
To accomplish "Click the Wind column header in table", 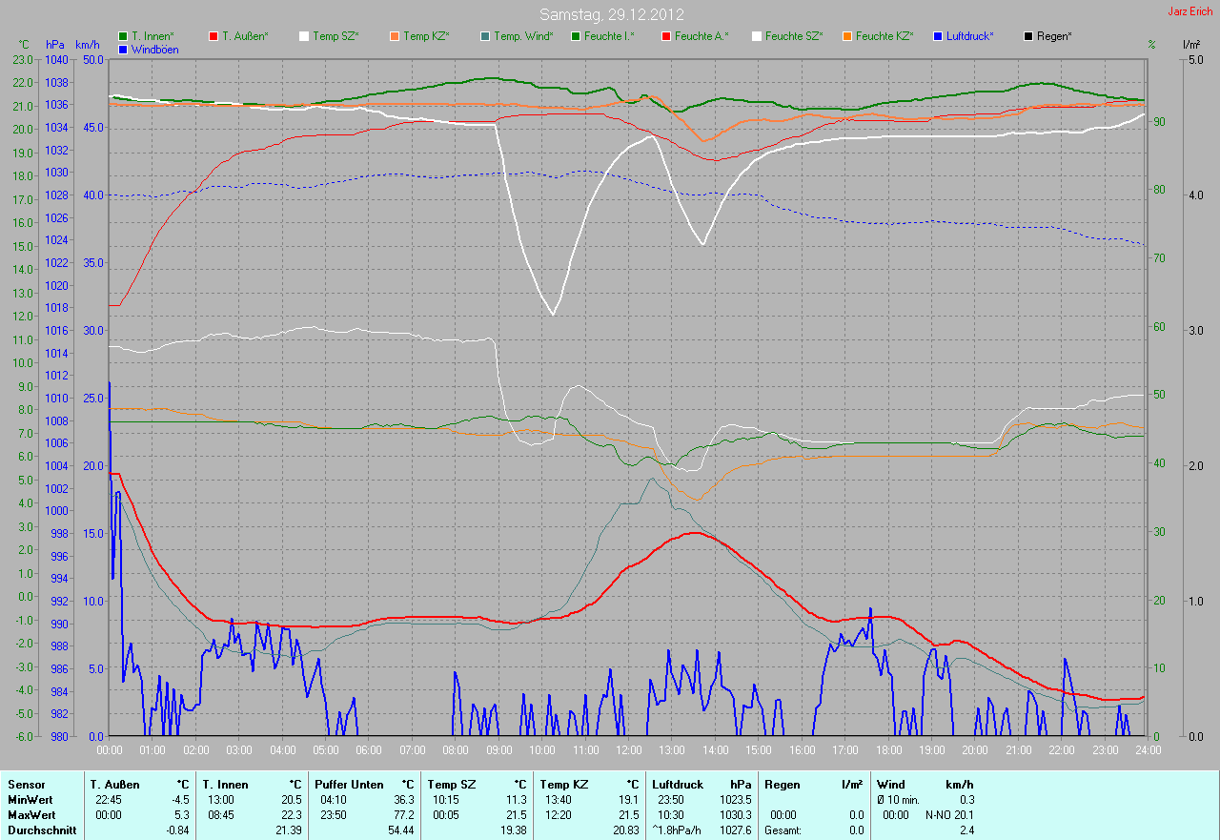I will point(890,784).
